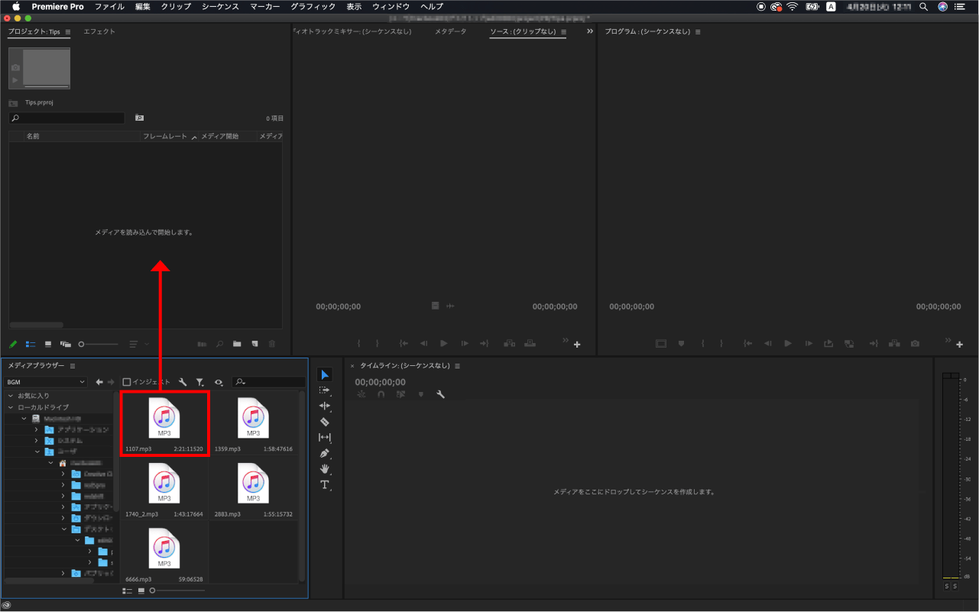979x612 pixels.
Task: Select the Type tool
Action: [x=324, y=484]
